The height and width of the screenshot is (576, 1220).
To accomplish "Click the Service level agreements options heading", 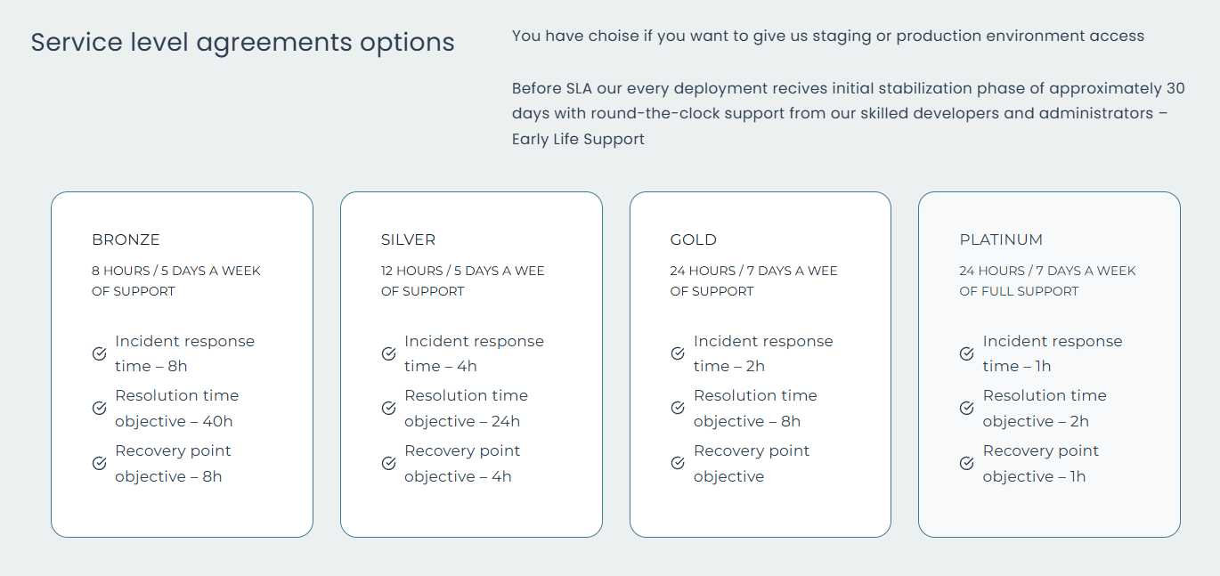I will tap(243, 42).
